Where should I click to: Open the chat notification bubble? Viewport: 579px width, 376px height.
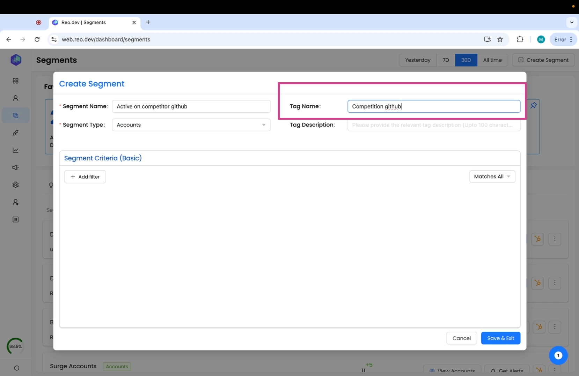[x=558, y=355]
